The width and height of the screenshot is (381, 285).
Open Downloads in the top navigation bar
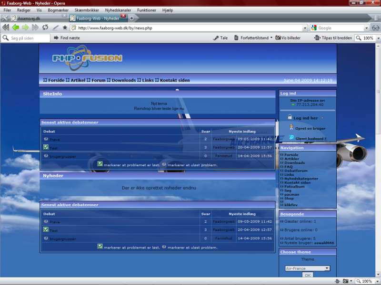(x=124, y=80)
